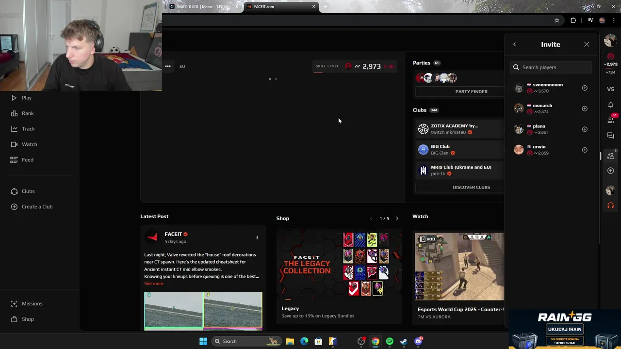Go to the previous Shop slide arrow

point(371,219)
